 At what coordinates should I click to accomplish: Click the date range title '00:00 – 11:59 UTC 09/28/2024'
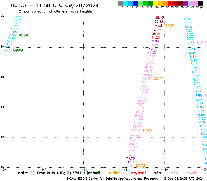coord(55,5)
